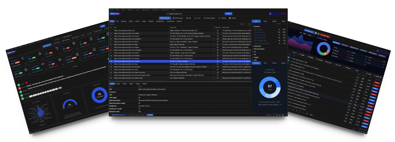
Task: Select the Robots tab in the lower sidebar
Action: point(283,63)
